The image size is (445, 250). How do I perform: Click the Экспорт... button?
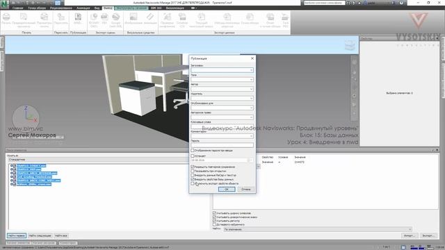[428, 235]
